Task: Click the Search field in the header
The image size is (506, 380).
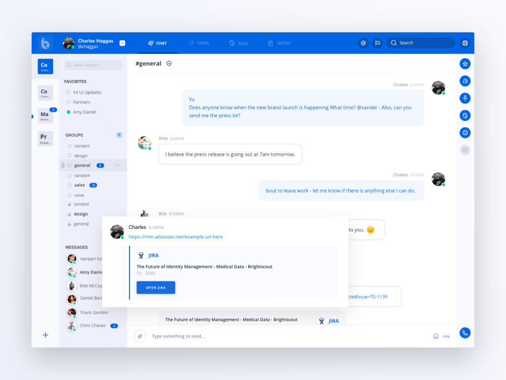Action: 421,43
